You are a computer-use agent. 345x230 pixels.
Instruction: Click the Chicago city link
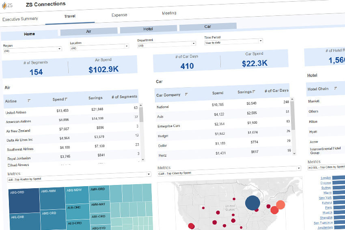[326, 183]
